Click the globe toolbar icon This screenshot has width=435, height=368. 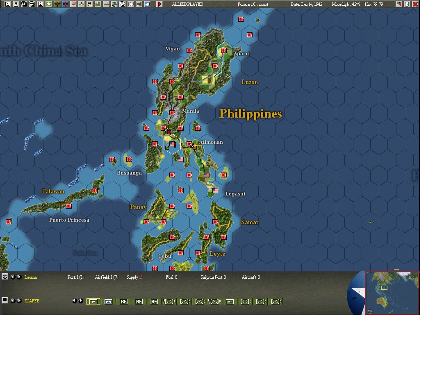(x=114, y=4)
